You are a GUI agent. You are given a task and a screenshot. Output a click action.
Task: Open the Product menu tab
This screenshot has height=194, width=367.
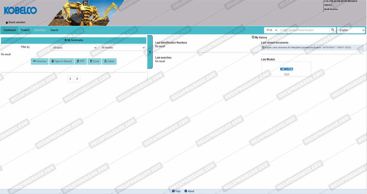(x=25, y=30)
